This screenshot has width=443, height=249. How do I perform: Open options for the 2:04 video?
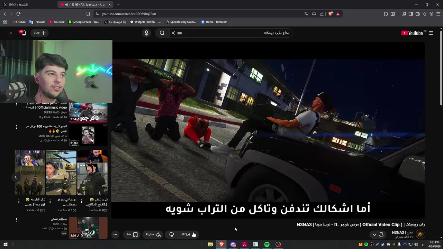tap(16, 104)
